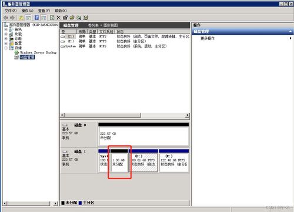Click the open folder toolbar icon
The height and width of the screenshot is (212, 294).
[x=72, y=18]
